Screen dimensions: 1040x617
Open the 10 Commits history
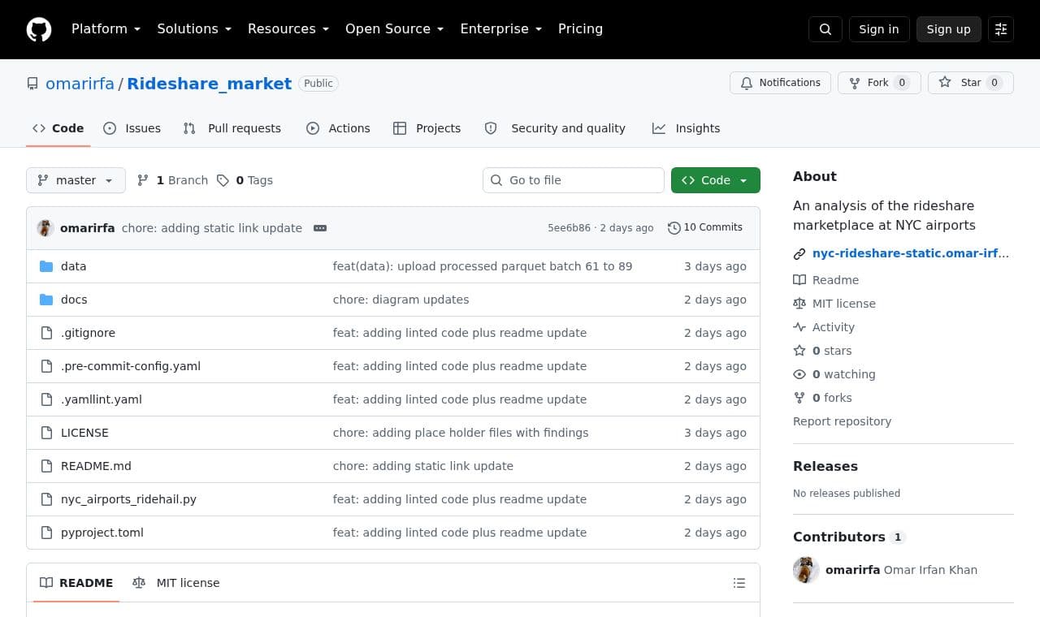[705, 227]
